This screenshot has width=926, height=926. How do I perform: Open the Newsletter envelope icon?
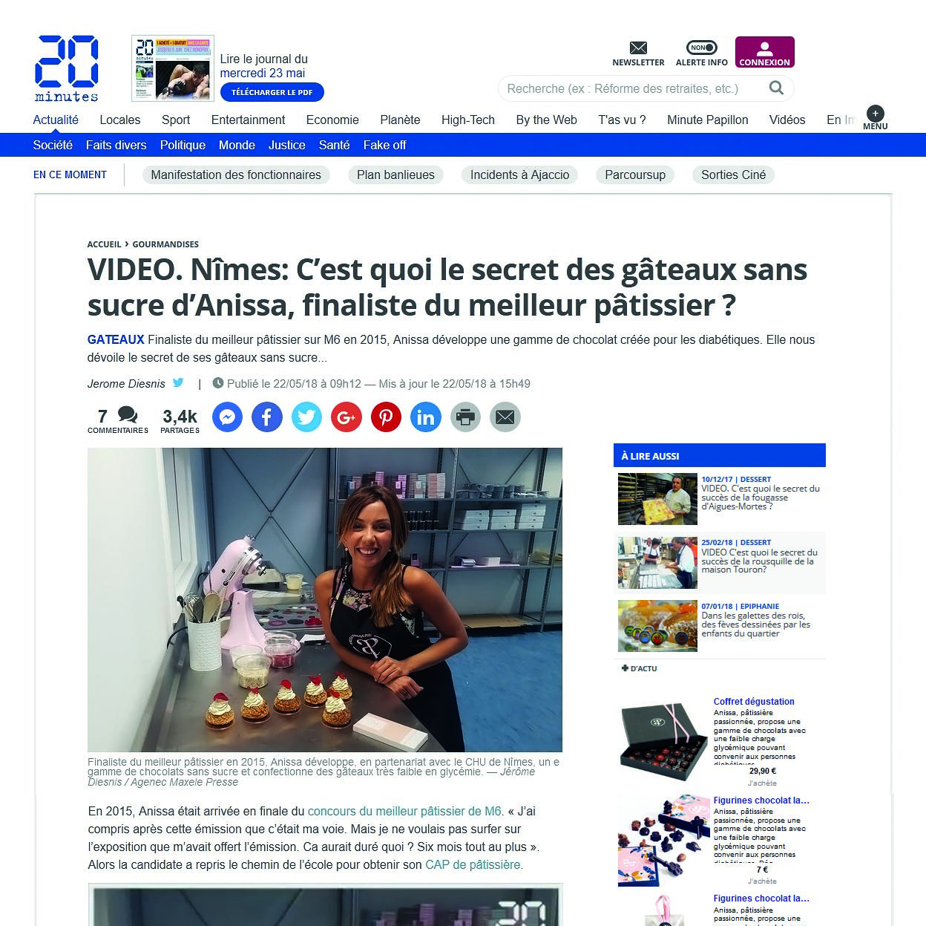coord(638,48)
